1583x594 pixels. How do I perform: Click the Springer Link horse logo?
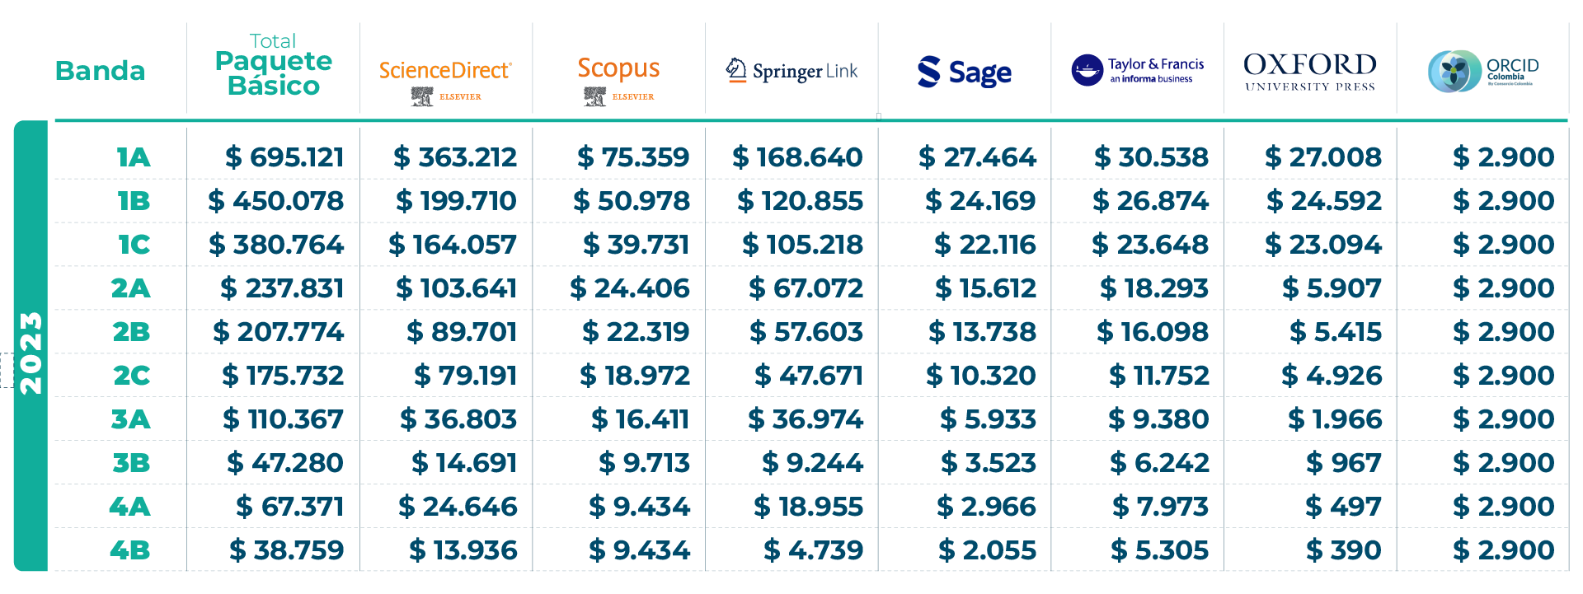click(x=736, y=71)
